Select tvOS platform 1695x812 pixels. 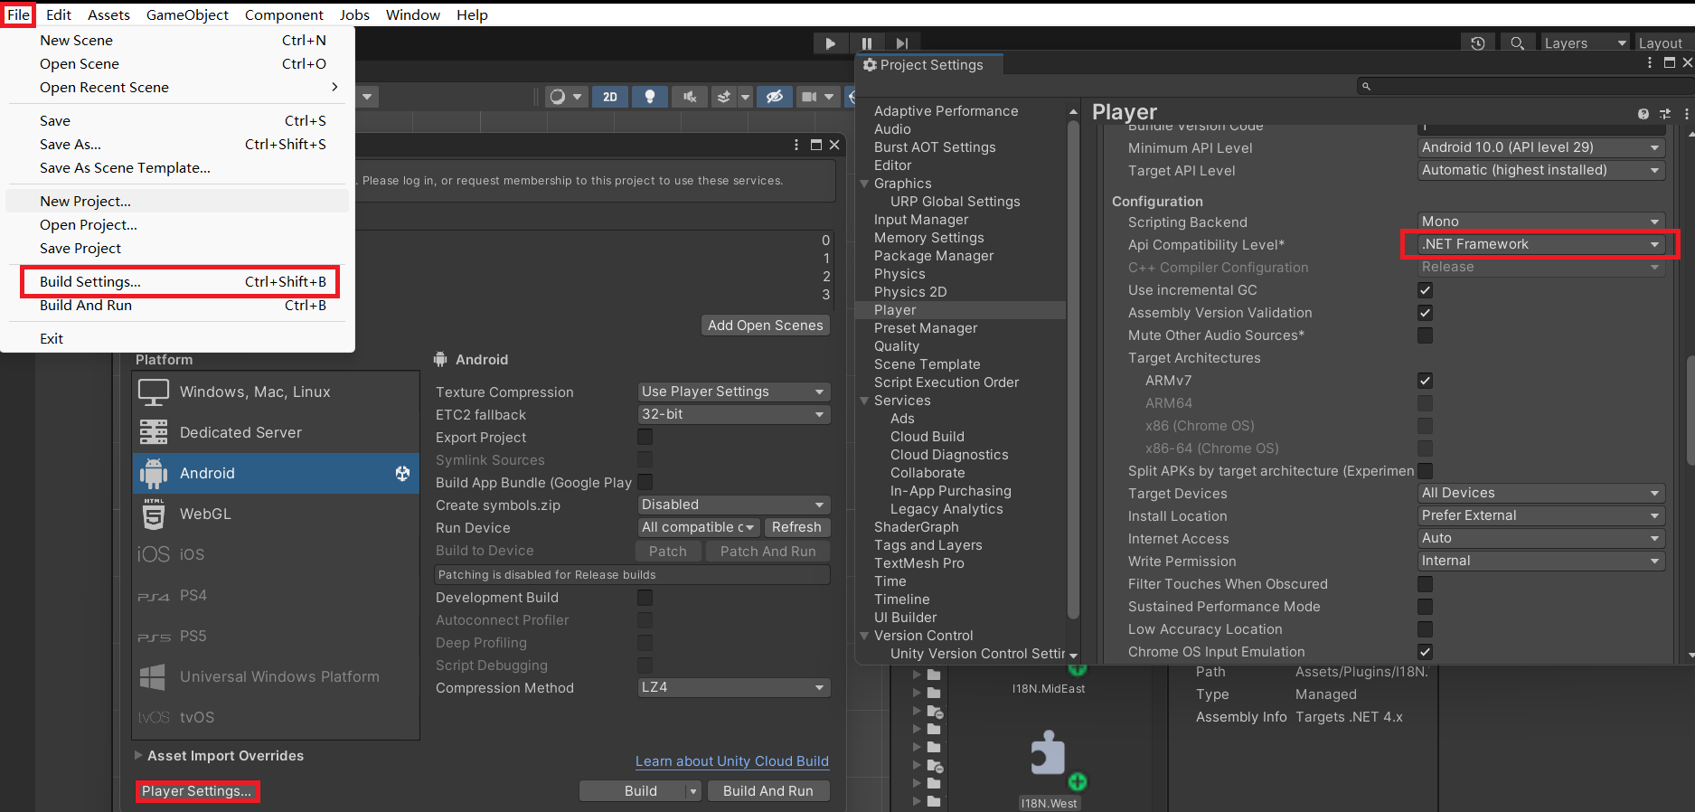coord(276,717)
